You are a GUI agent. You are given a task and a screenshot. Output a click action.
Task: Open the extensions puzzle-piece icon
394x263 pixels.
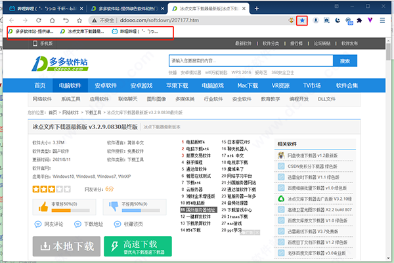(x=360, y=20)
